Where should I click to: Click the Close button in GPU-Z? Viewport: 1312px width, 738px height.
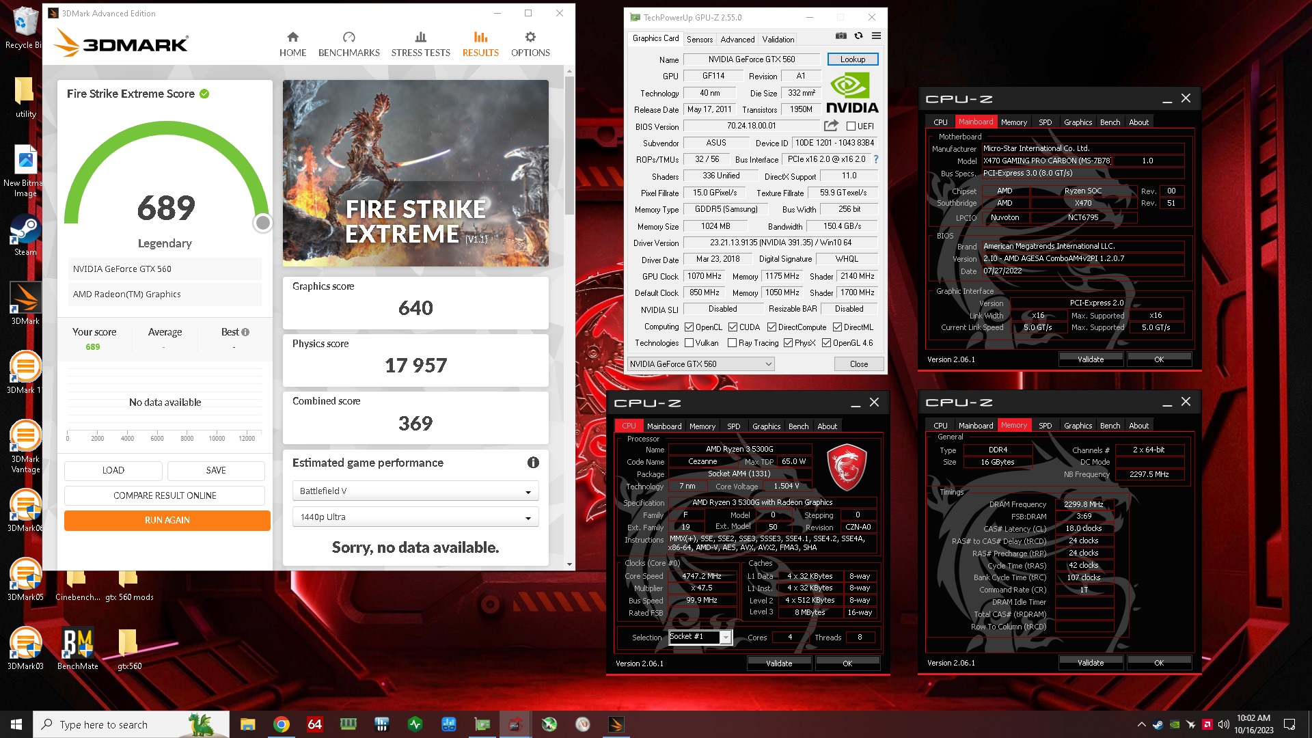pos(858,364)
